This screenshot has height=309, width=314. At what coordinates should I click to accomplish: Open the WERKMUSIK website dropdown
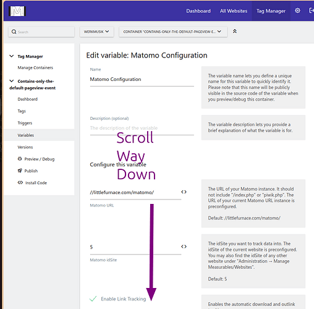(96, 32)
